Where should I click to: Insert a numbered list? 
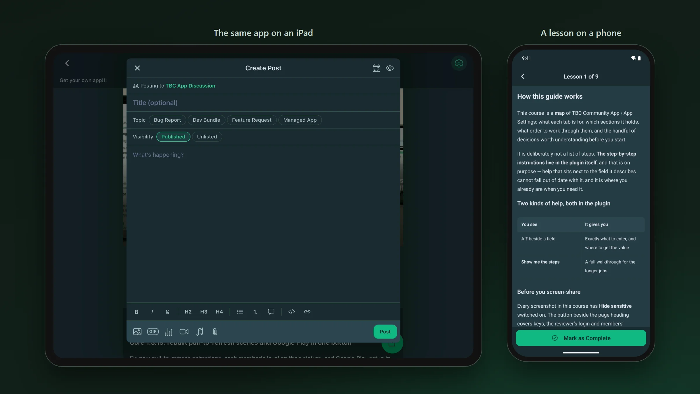(256, 312)
